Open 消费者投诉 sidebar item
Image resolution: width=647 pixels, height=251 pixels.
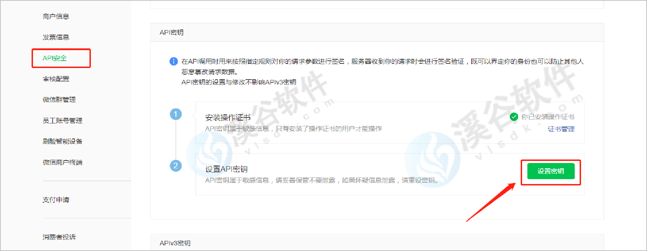pyautogui.click(x=59, y=237)
